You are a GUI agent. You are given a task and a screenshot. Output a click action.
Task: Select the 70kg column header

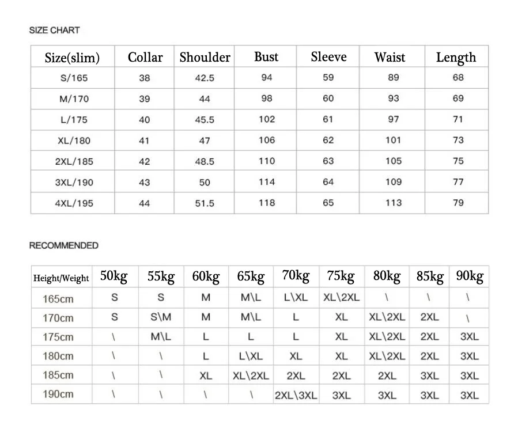coord(296,276)
